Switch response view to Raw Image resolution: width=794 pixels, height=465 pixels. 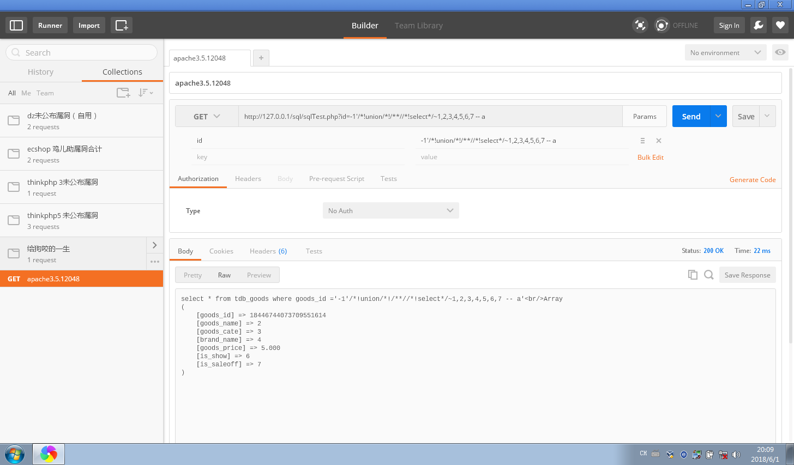pyautogui.click(x=224, y=275)
